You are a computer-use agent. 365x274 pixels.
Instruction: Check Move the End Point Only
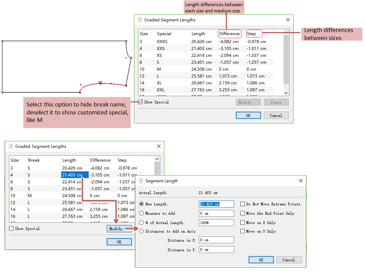point(243,213)
